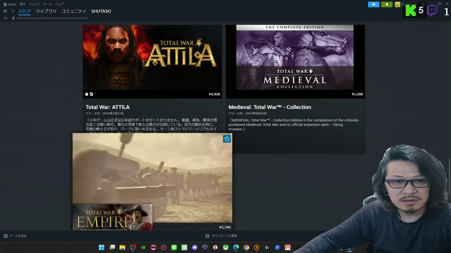
Task: Click the Total War Empire logo thumbnail
Action: pos(112,217)
